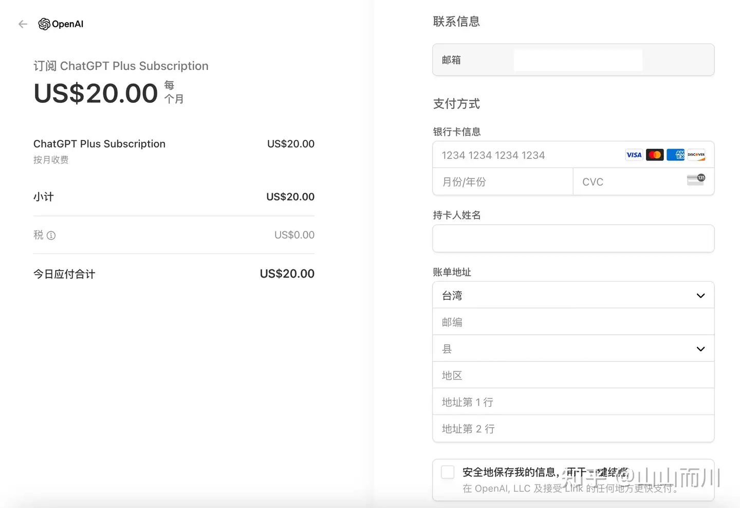This screenshot has width=740, height=508.
Task: Click the 地址第 1 行 address field
Action: tap(573, 402)
